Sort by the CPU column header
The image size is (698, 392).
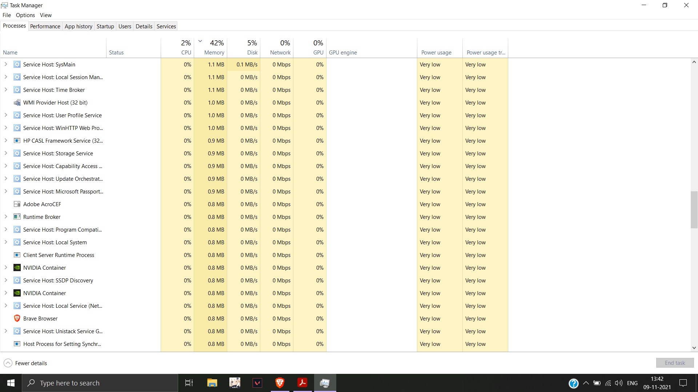pyautogui.click(x=186, y=52)
